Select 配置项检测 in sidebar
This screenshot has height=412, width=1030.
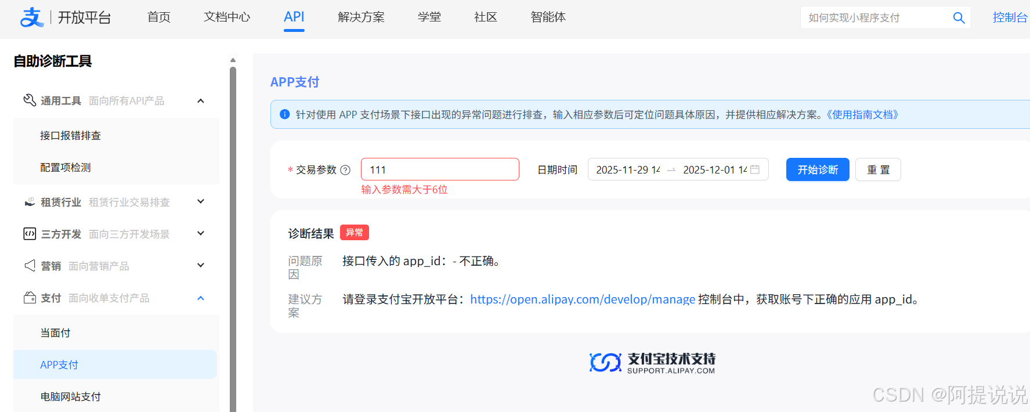[x=66, y=167]
